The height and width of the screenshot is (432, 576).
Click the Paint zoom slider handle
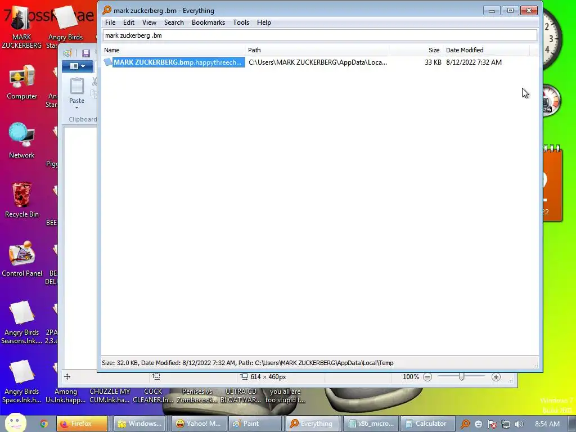click(x=462, y=377)
